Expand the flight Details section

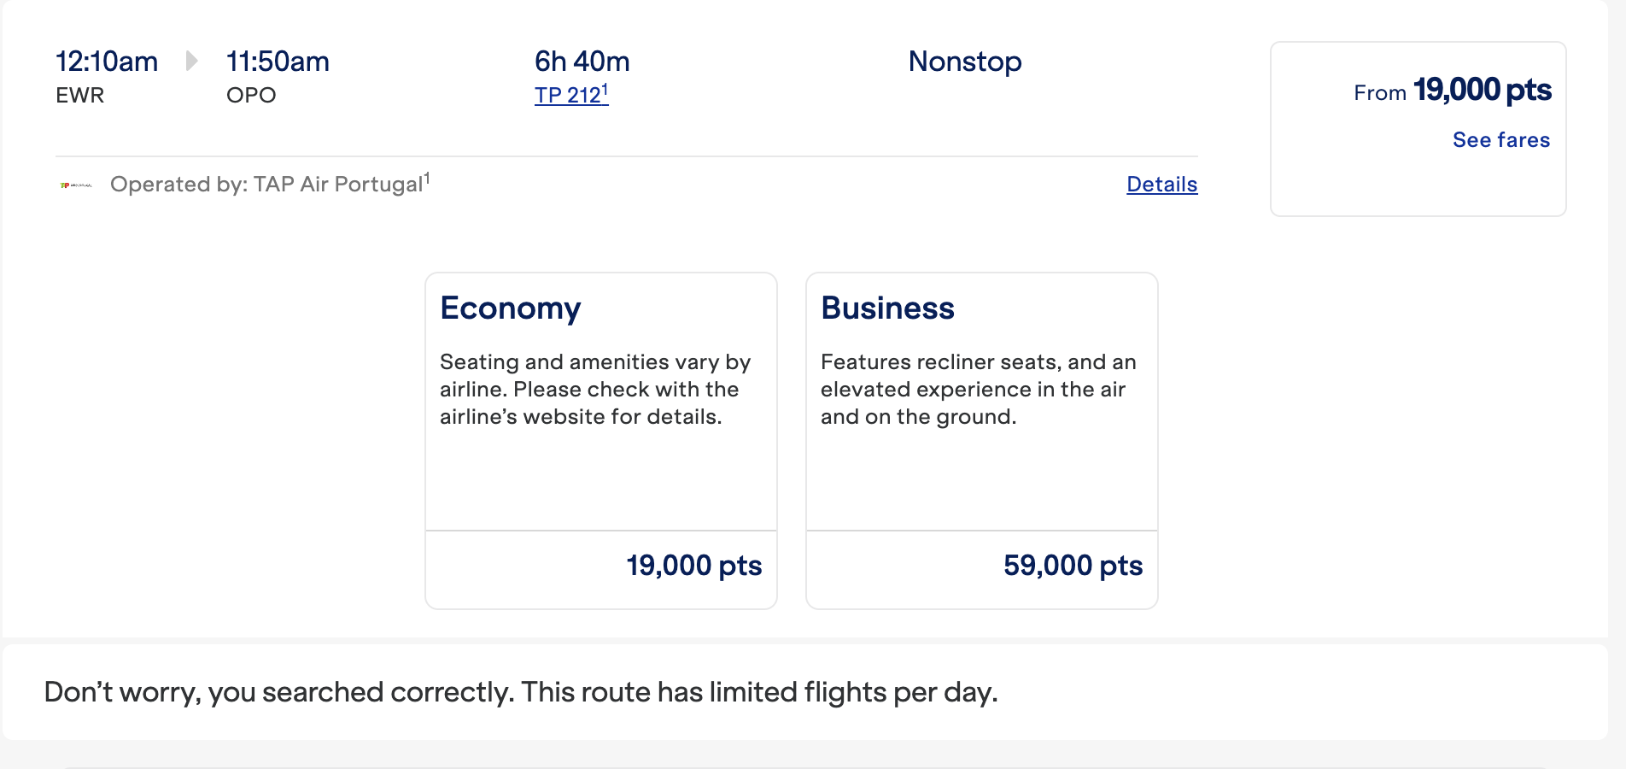[x=1161, y=184]
